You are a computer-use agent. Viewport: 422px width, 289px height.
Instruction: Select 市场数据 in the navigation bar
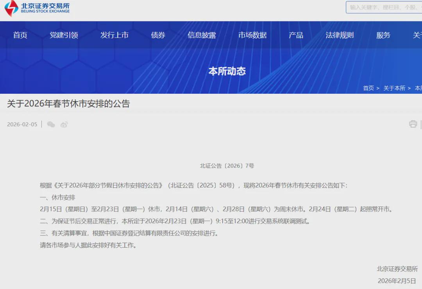tap(252, 35)
